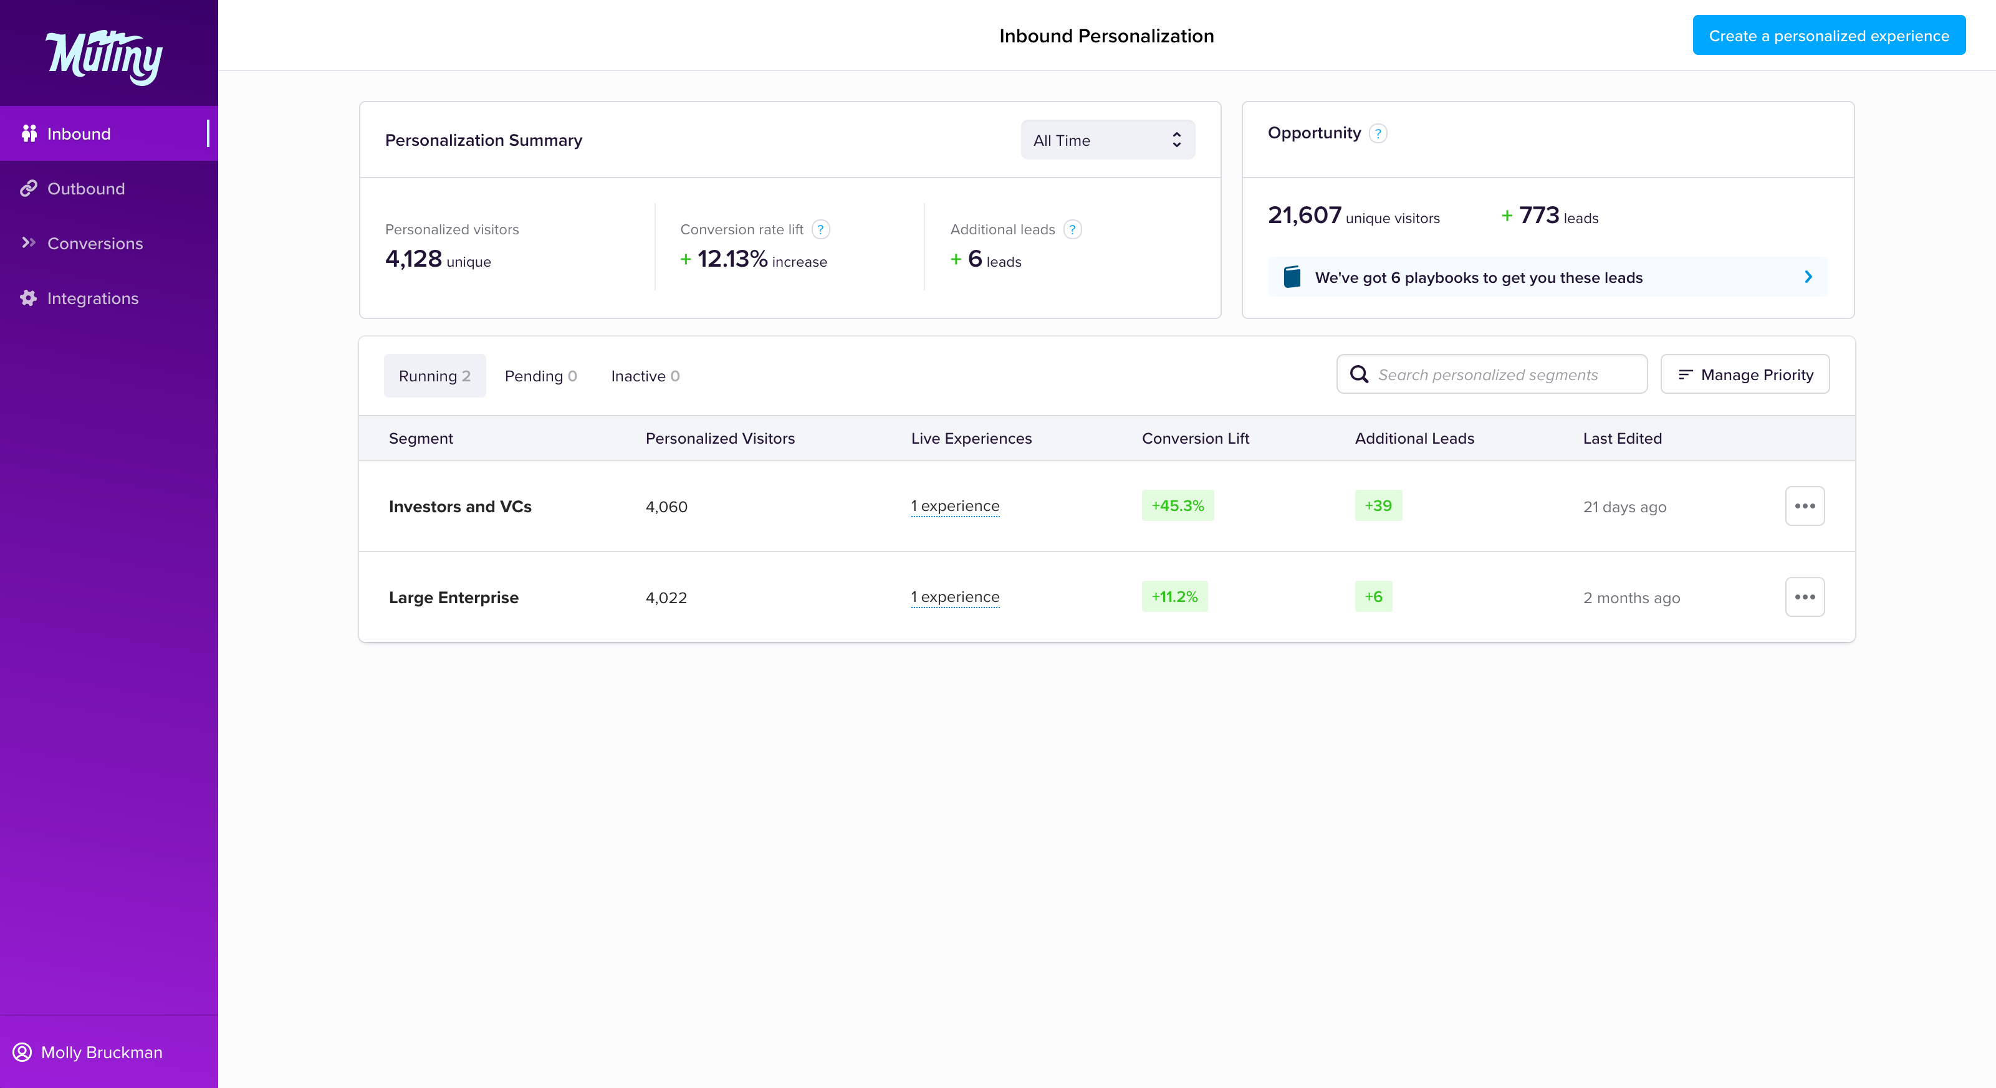
Task: Select the Running tab
Action: pos(434,376)
